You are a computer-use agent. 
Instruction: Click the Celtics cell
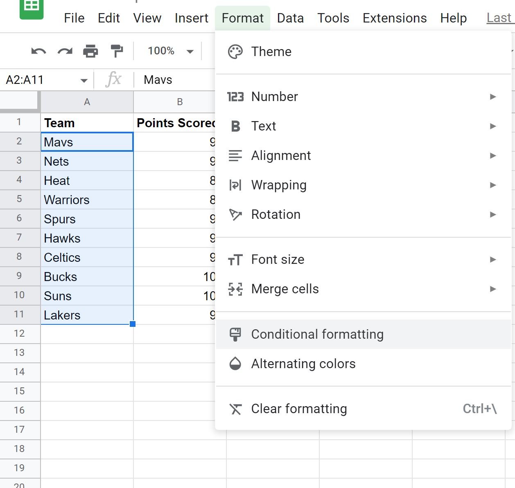coord(87,257)
